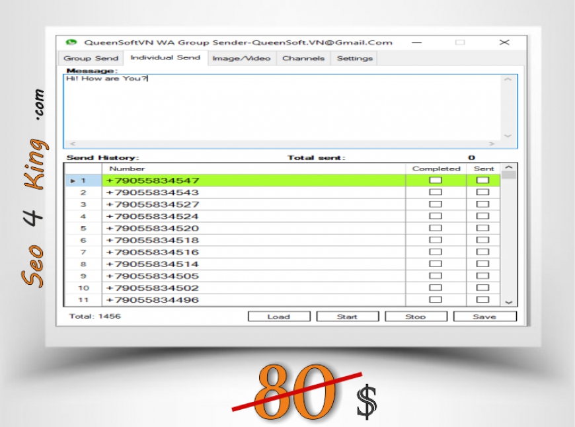Select the row 1 header arrow
Screen dimensions: 575x427
73,181
